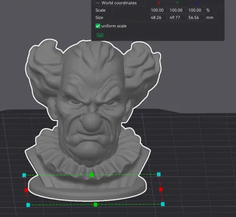
Task: Click the lower-left cyan corner scale handle
Action: 28,205
